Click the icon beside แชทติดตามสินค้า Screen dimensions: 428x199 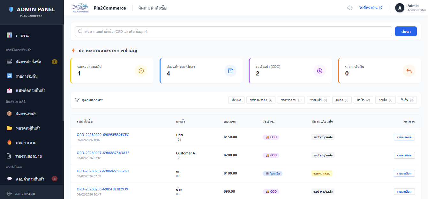point(9,90)
